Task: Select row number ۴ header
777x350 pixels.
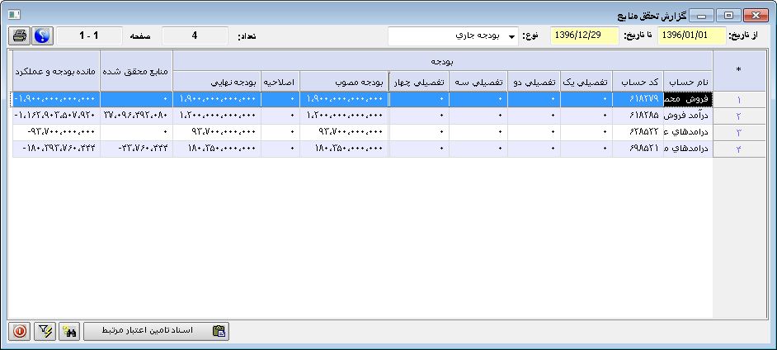Action: pos(739,149)
